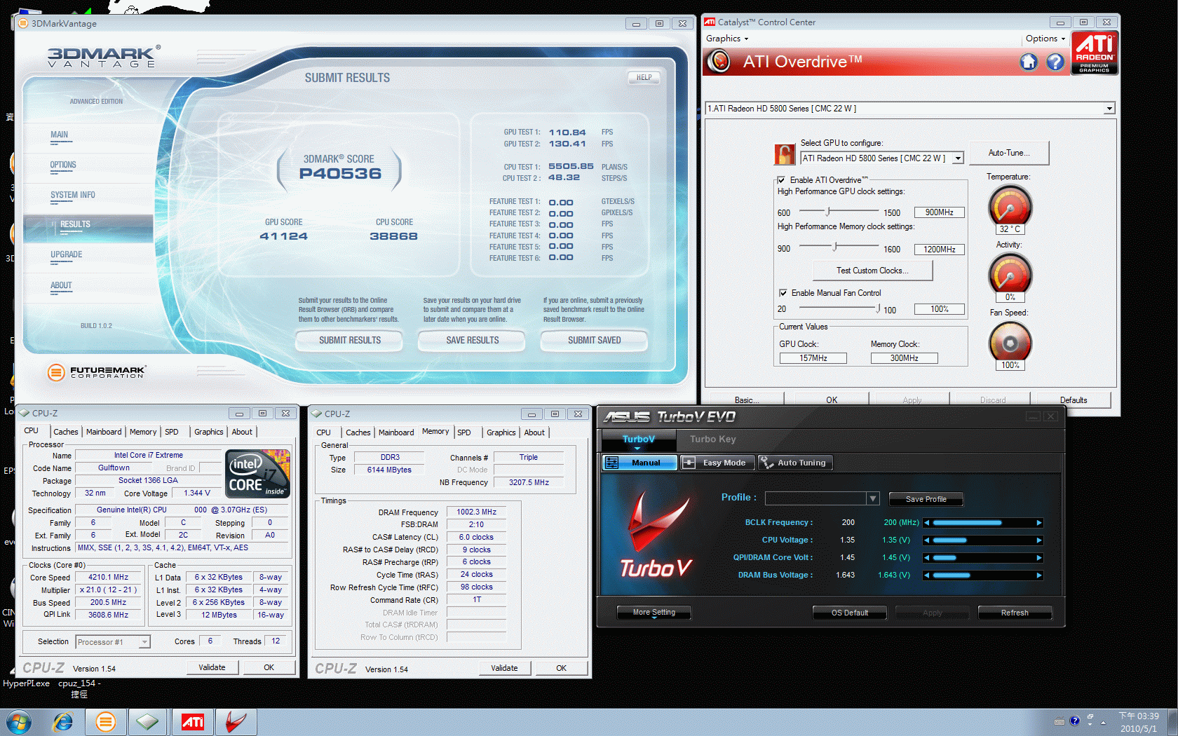Viewport: 1178px width, 736px height.
Task: Click OS Default in TurboV
Action: tap(850, 613)
